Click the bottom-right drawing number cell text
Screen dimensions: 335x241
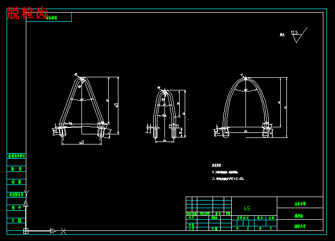tap(300, 226)
